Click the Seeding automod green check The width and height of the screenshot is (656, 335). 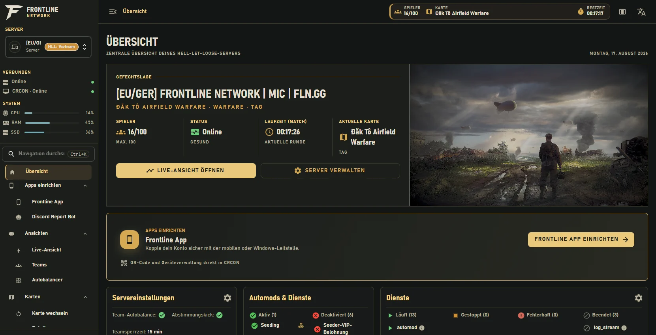pyautogui.click(x=254, y=326)
